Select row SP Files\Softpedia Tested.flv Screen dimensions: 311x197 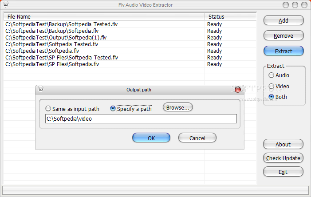(130, 58)
